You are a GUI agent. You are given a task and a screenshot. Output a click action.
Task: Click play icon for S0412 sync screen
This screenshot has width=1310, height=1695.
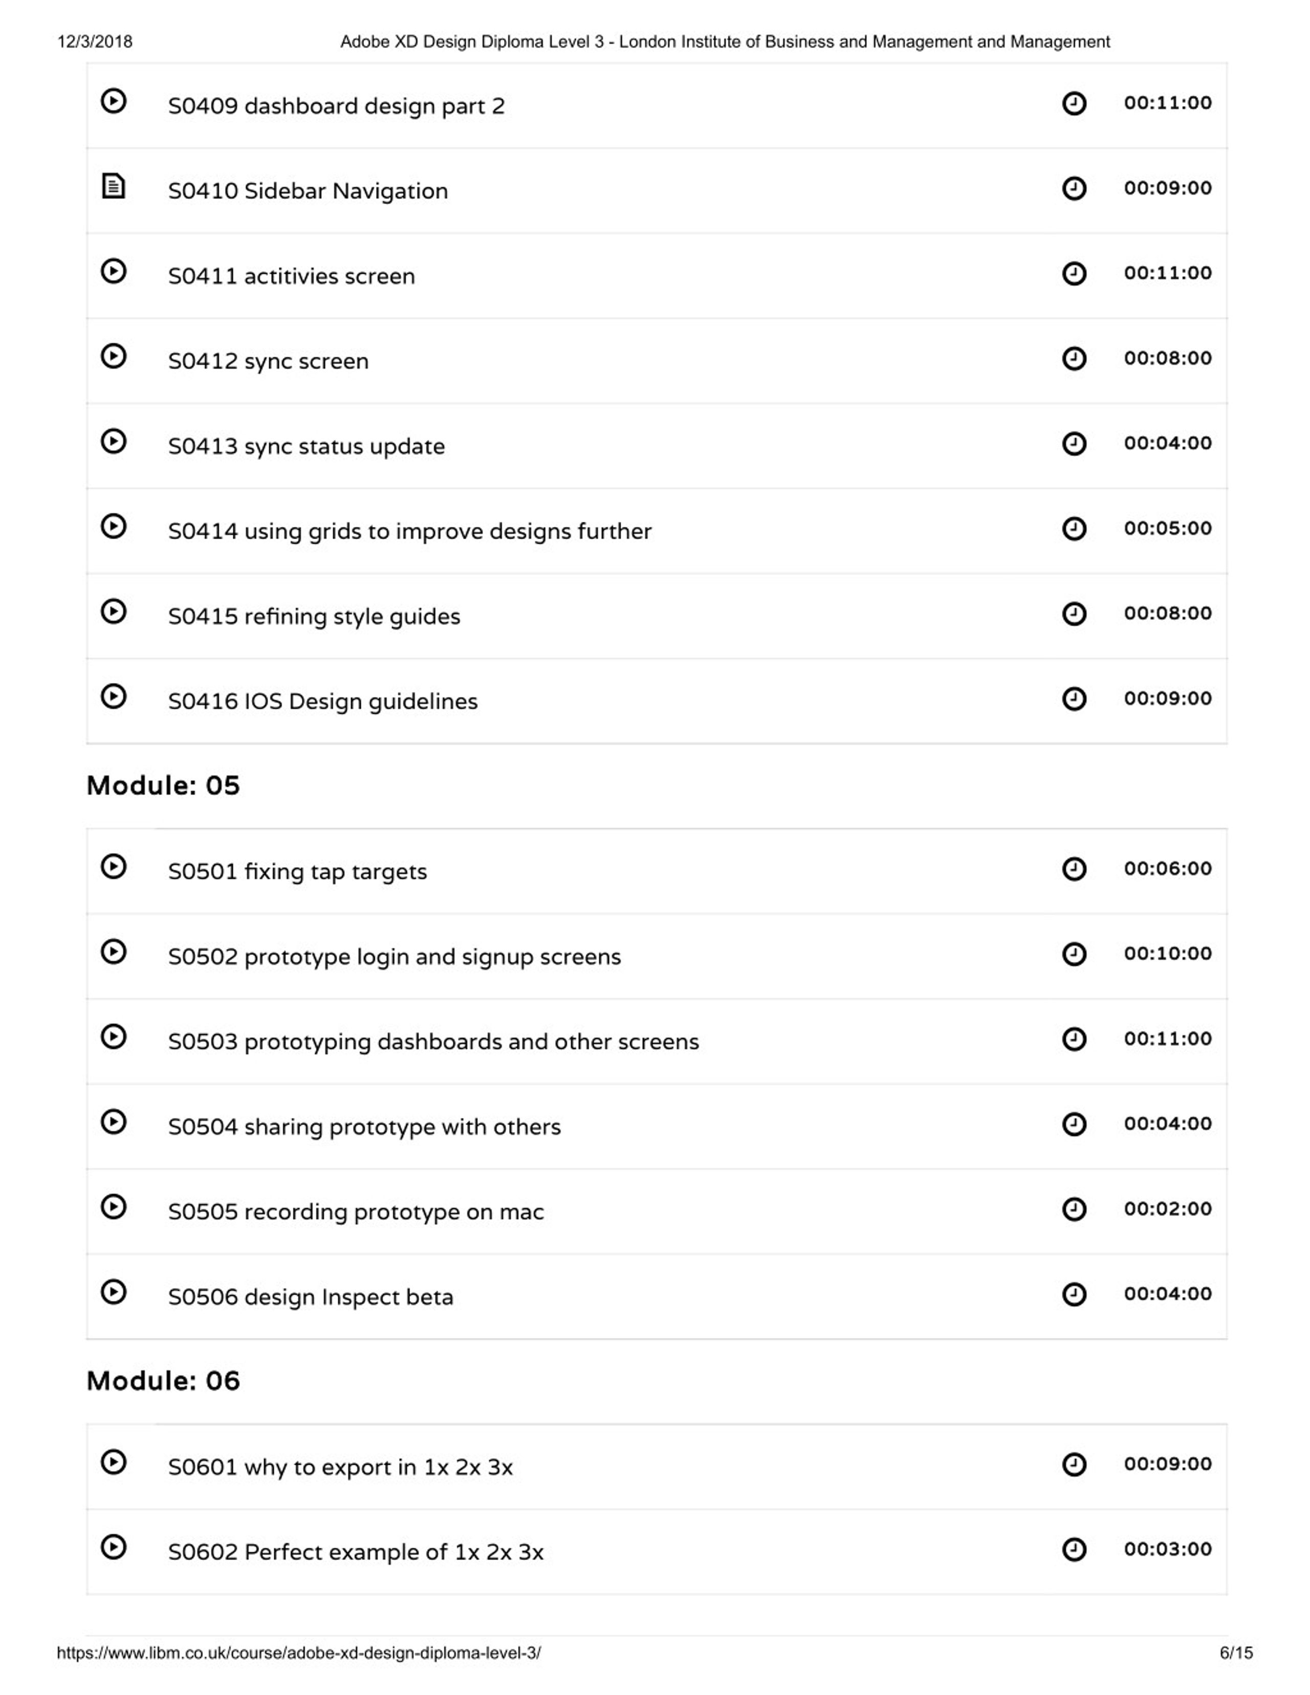113,356
